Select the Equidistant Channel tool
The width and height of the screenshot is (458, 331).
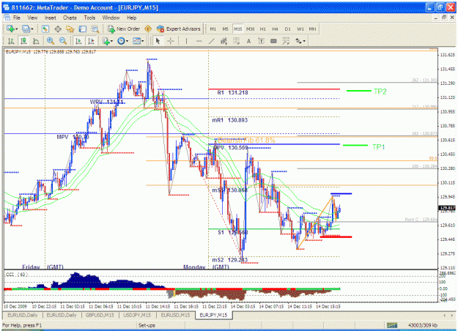tap(224, 41)
